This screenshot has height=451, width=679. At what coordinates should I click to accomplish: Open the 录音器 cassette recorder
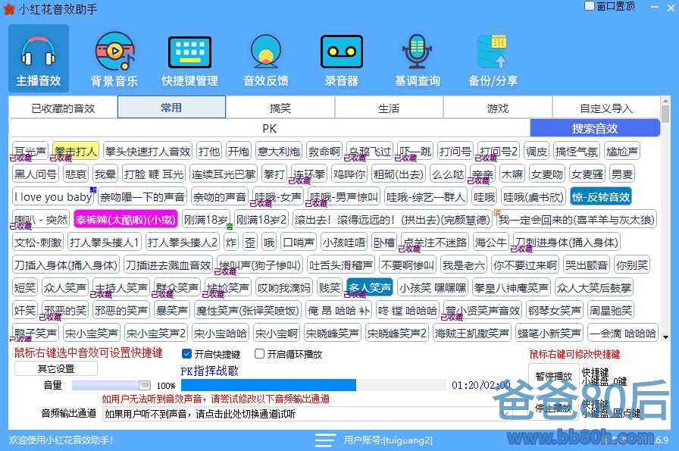(342, 58)
